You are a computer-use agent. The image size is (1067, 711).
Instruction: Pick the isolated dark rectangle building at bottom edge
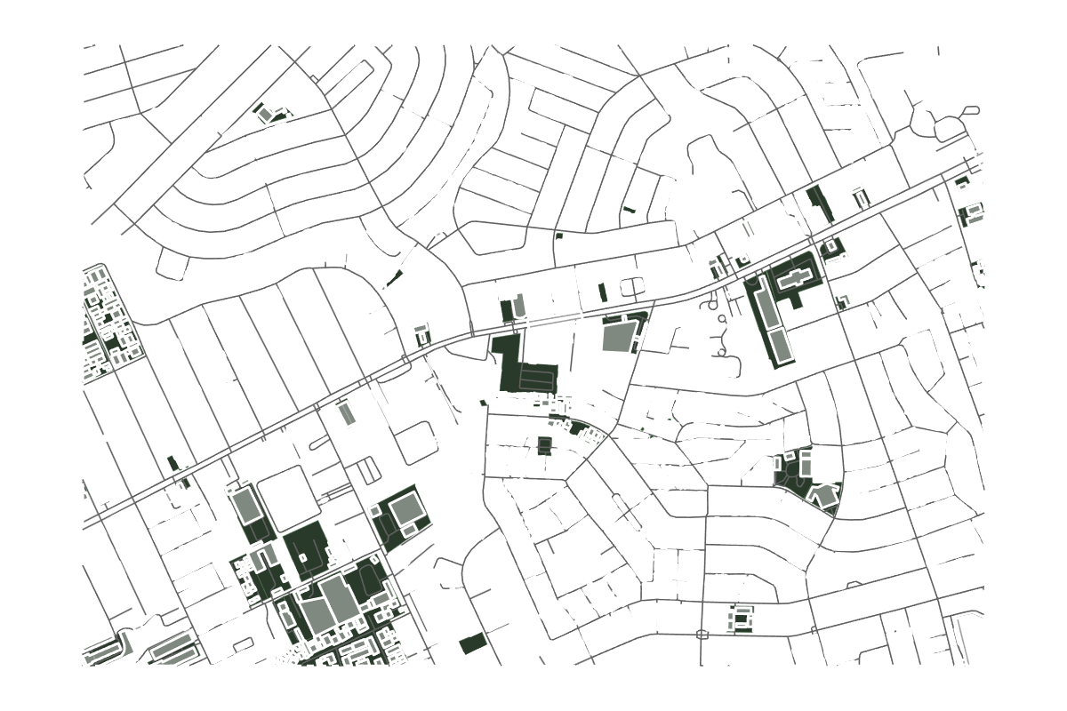[473, 643]
